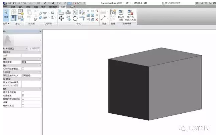The height and width of the screenshot is (135, 219).
Task: Open the 插入 ribbon tab
Action: [x=21, y=7]
